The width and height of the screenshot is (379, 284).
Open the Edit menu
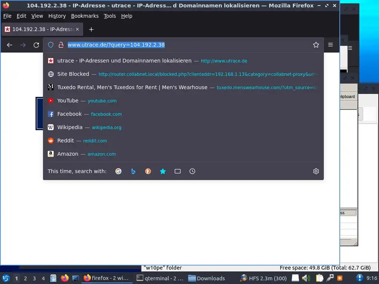pos(21,16)
